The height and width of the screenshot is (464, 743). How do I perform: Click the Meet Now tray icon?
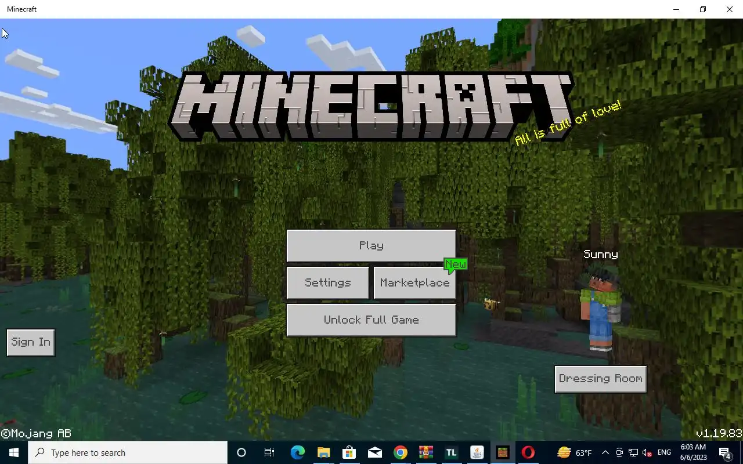pyautogui.click(x=619, y=452)
